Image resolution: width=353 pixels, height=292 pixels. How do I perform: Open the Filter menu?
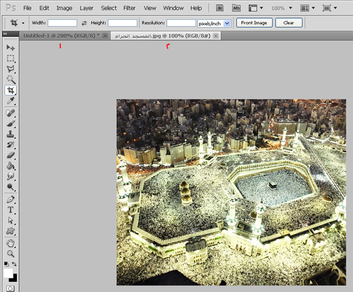tap(129, 8)
